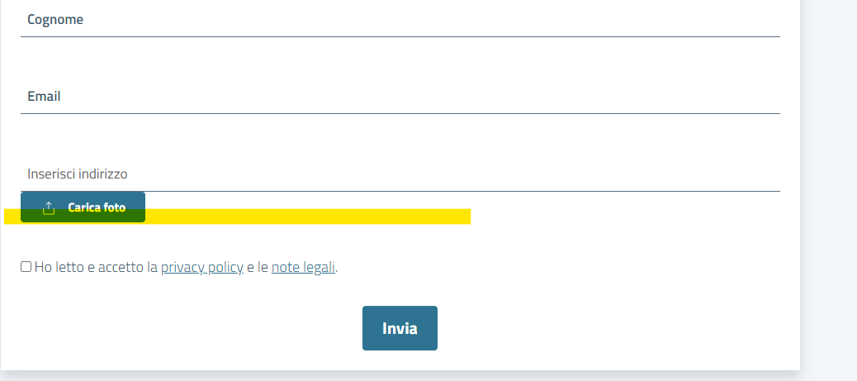
Task: Click the "Carica foto" text on the upload button
Action: tap(97, 207)
